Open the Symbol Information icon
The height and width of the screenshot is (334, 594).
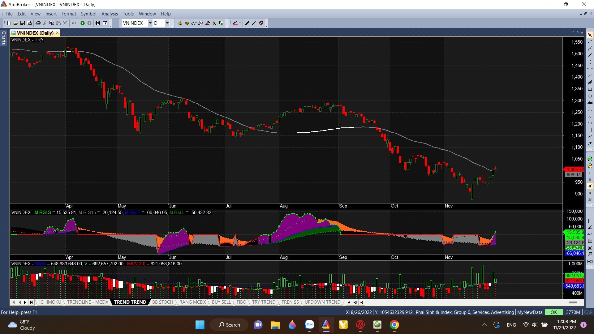coord(98,23)
